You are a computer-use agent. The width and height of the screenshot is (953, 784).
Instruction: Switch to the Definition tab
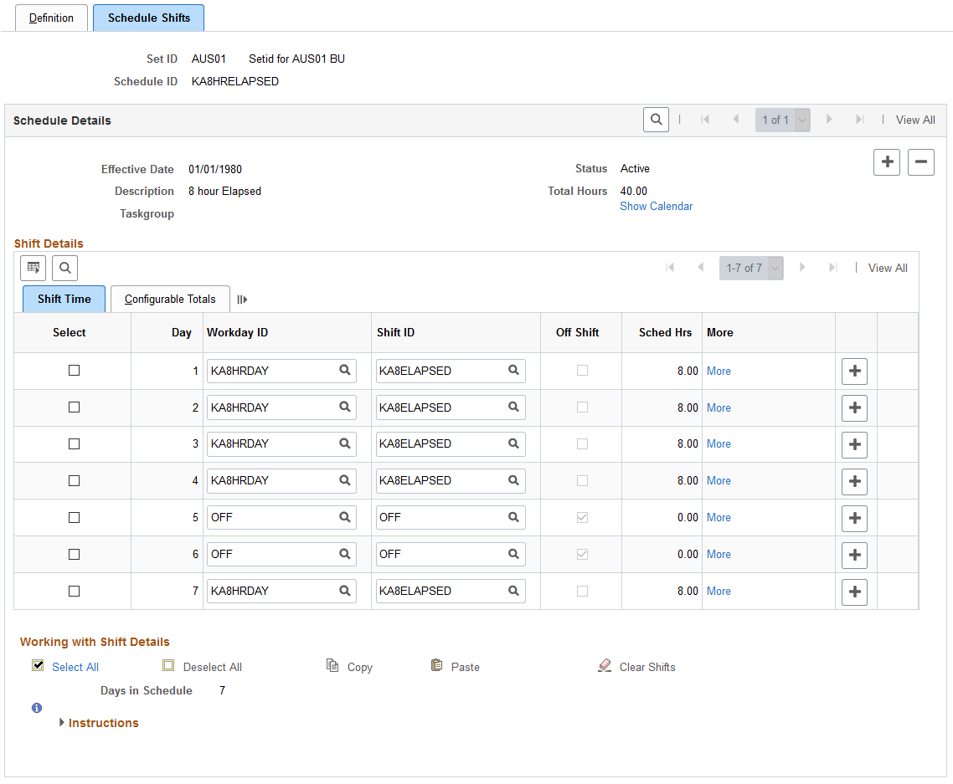pyautogui.click(x=51, y=18)
